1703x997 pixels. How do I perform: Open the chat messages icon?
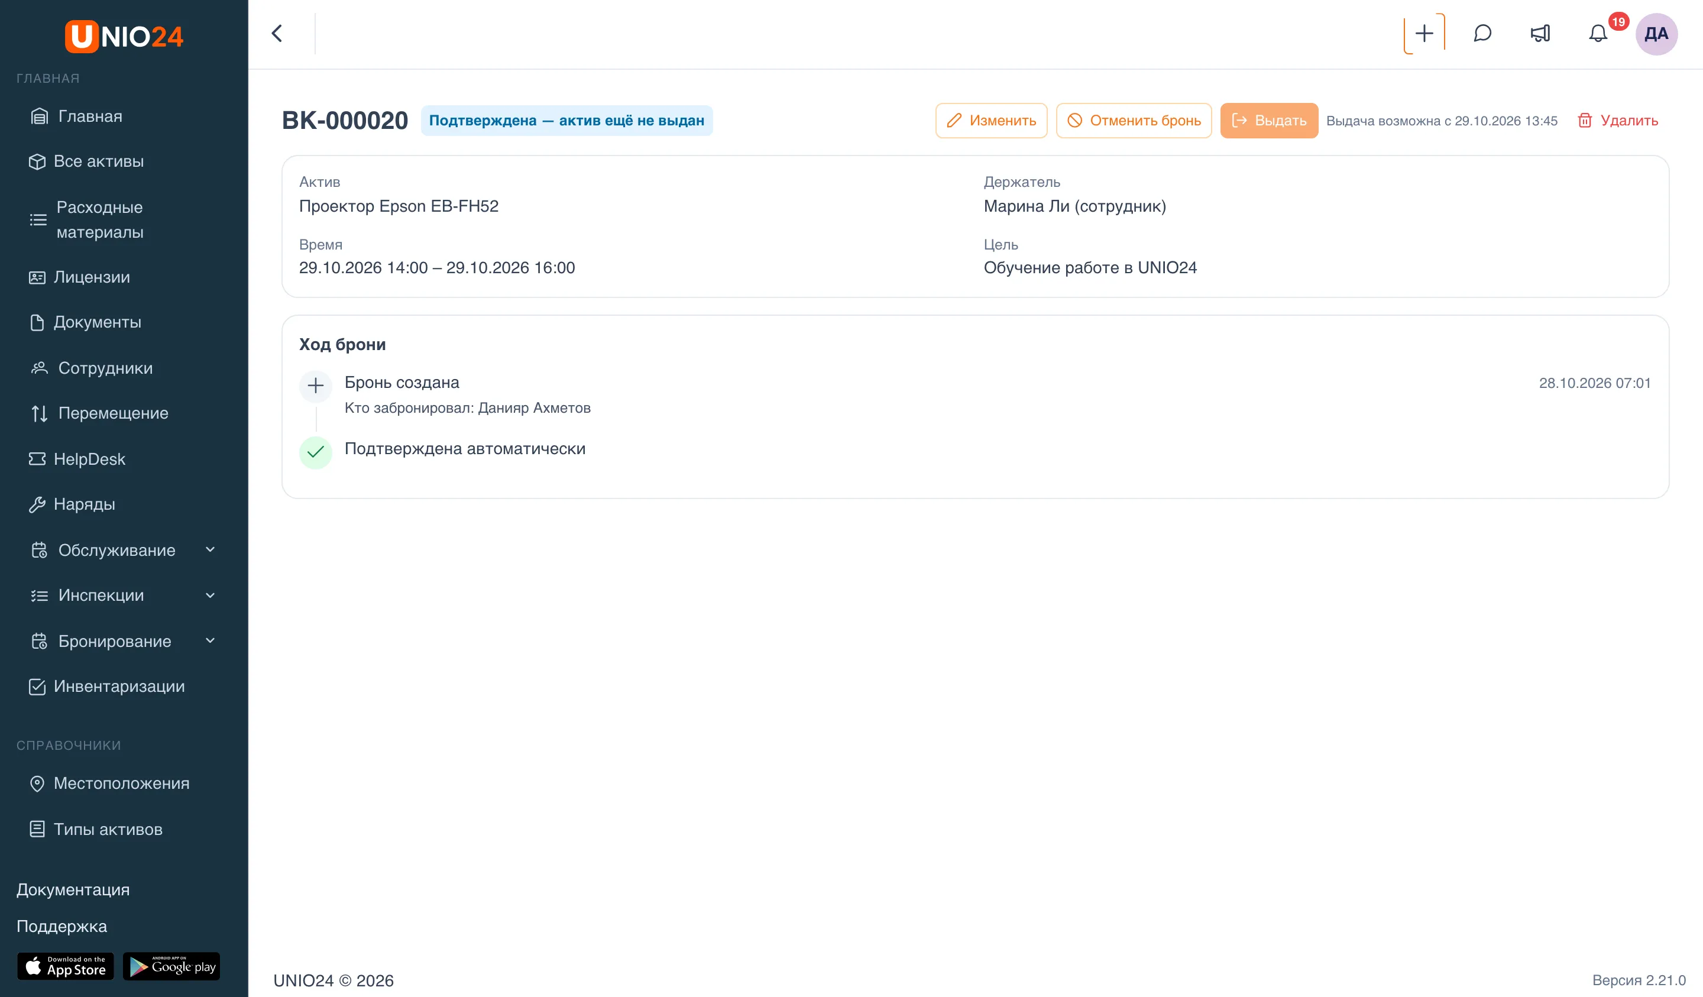click(1482, 33)
